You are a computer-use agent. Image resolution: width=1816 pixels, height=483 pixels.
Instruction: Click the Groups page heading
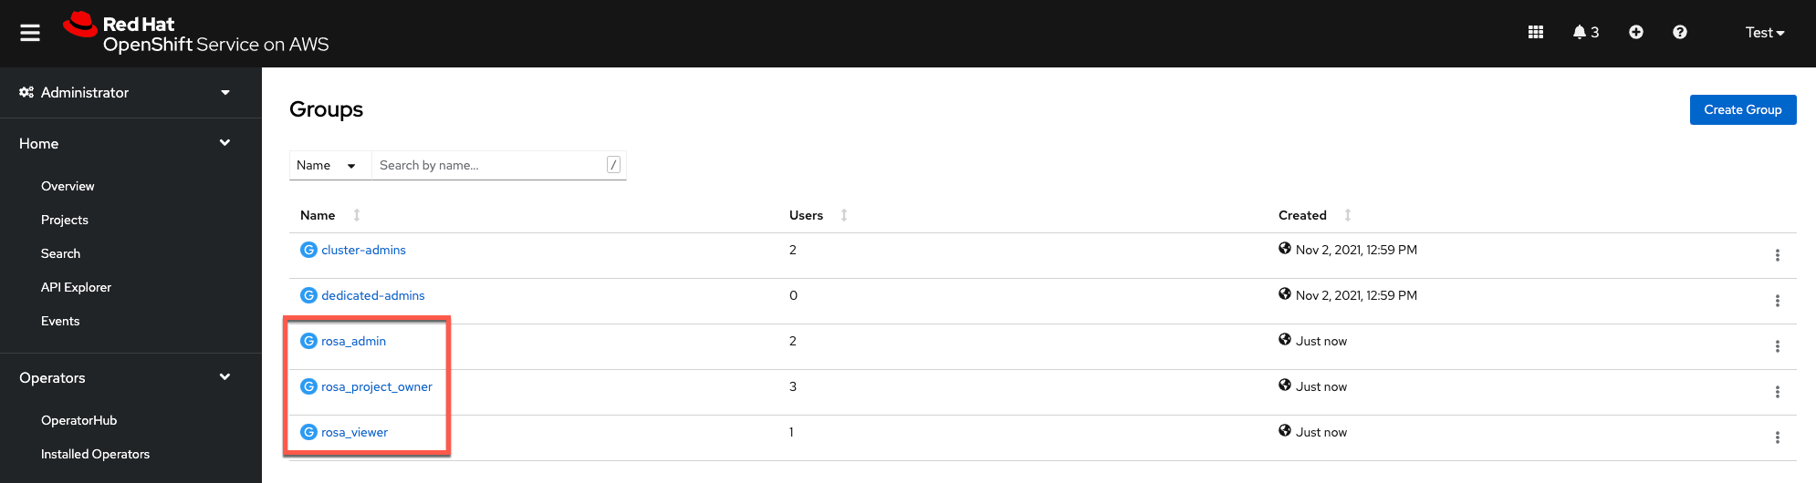(x=326, y=109)
